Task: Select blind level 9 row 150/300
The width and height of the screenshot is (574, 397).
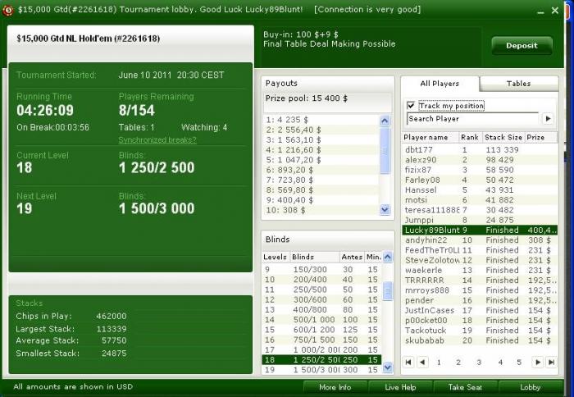Action: pyautogui.click(x=321, y=270)
